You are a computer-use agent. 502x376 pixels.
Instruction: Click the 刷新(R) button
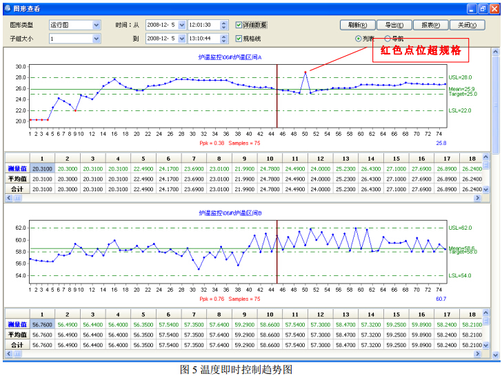pos(358,25)
